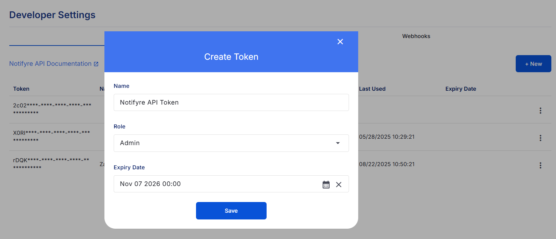Image resolution: width=556 pixels, height=239 pixels.
Task: Open options menu for X0RI token
Action: 540,138
